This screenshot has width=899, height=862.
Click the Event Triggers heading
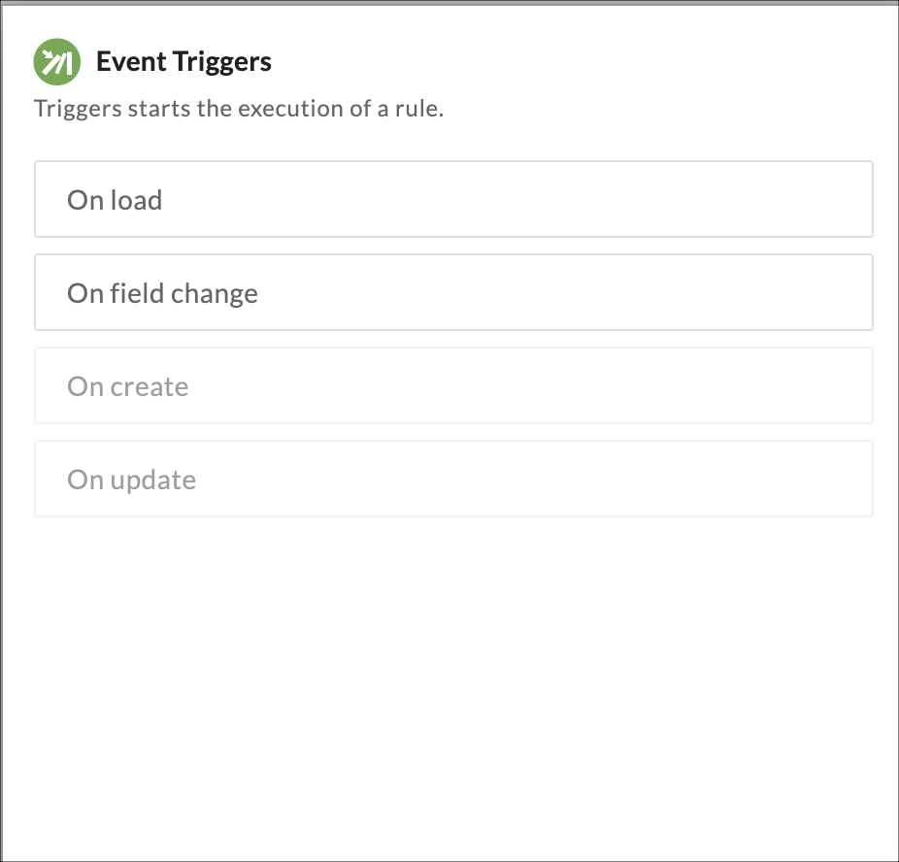(x=183, y=62)
